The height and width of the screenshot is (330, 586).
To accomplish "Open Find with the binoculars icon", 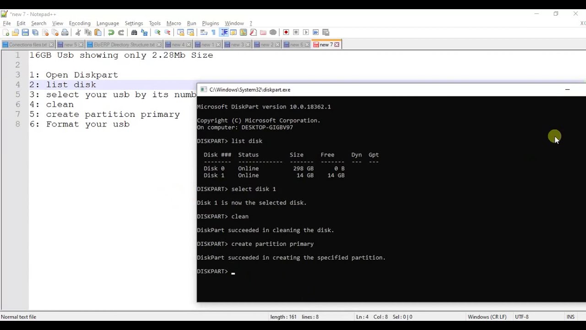I will tap(134, 32).
